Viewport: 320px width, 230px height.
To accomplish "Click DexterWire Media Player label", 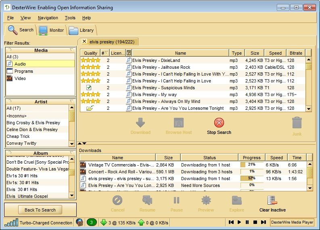I will pyautogui.click(x=292, y=222).
